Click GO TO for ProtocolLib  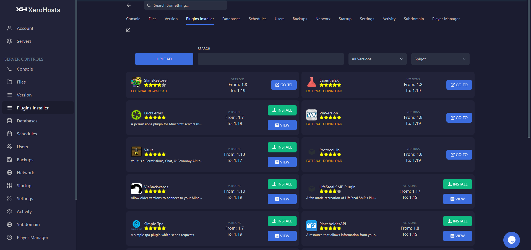[x=459, y=155]
